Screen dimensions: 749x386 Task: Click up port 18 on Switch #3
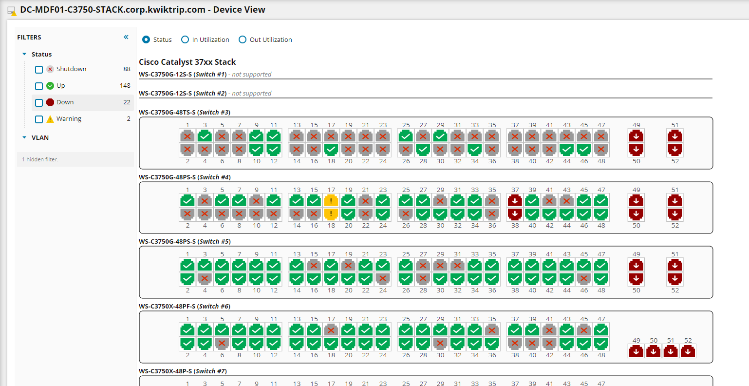pyautogui.click(x=331, y=149)
